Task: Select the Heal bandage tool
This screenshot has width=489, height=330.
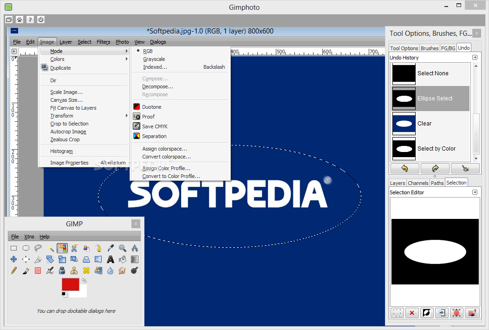Action: [x=86, y=271]
